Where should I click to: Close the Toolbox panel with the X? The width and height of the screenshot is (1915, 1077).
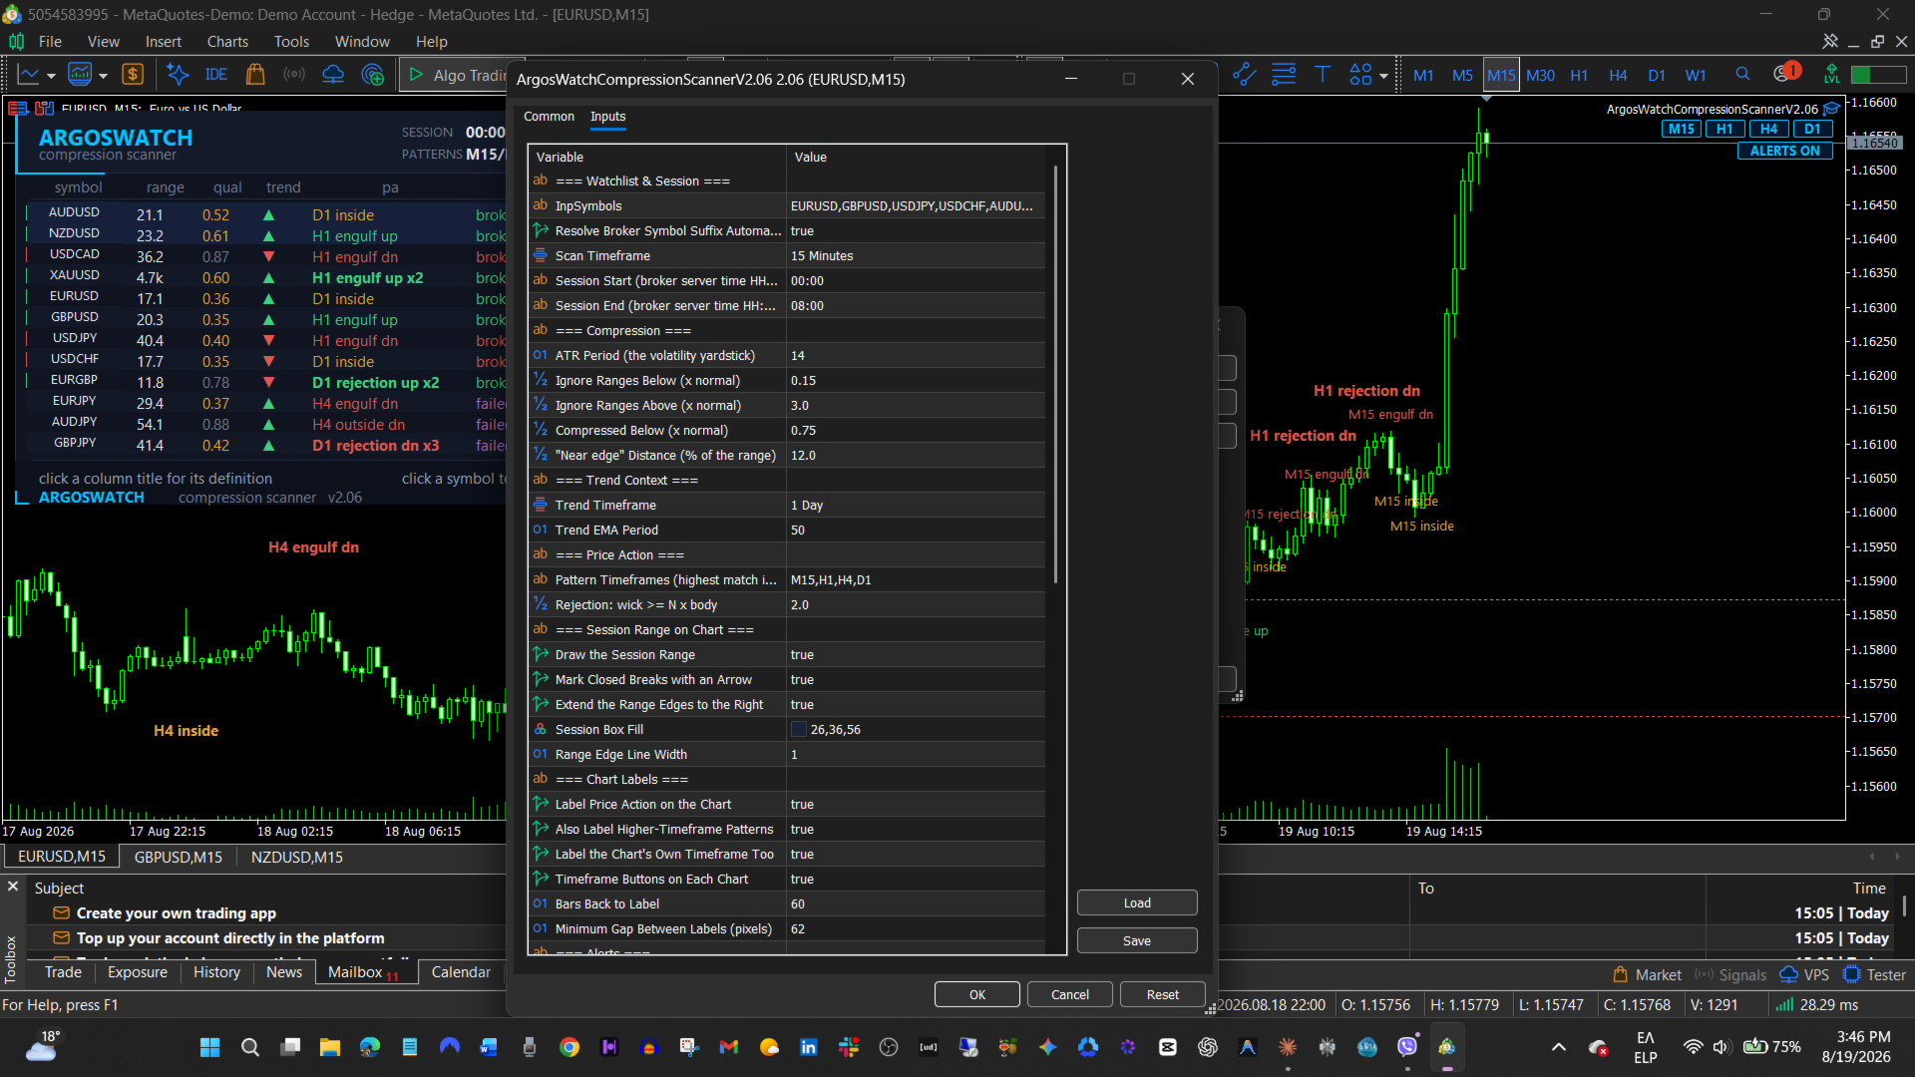click(13, 887)
